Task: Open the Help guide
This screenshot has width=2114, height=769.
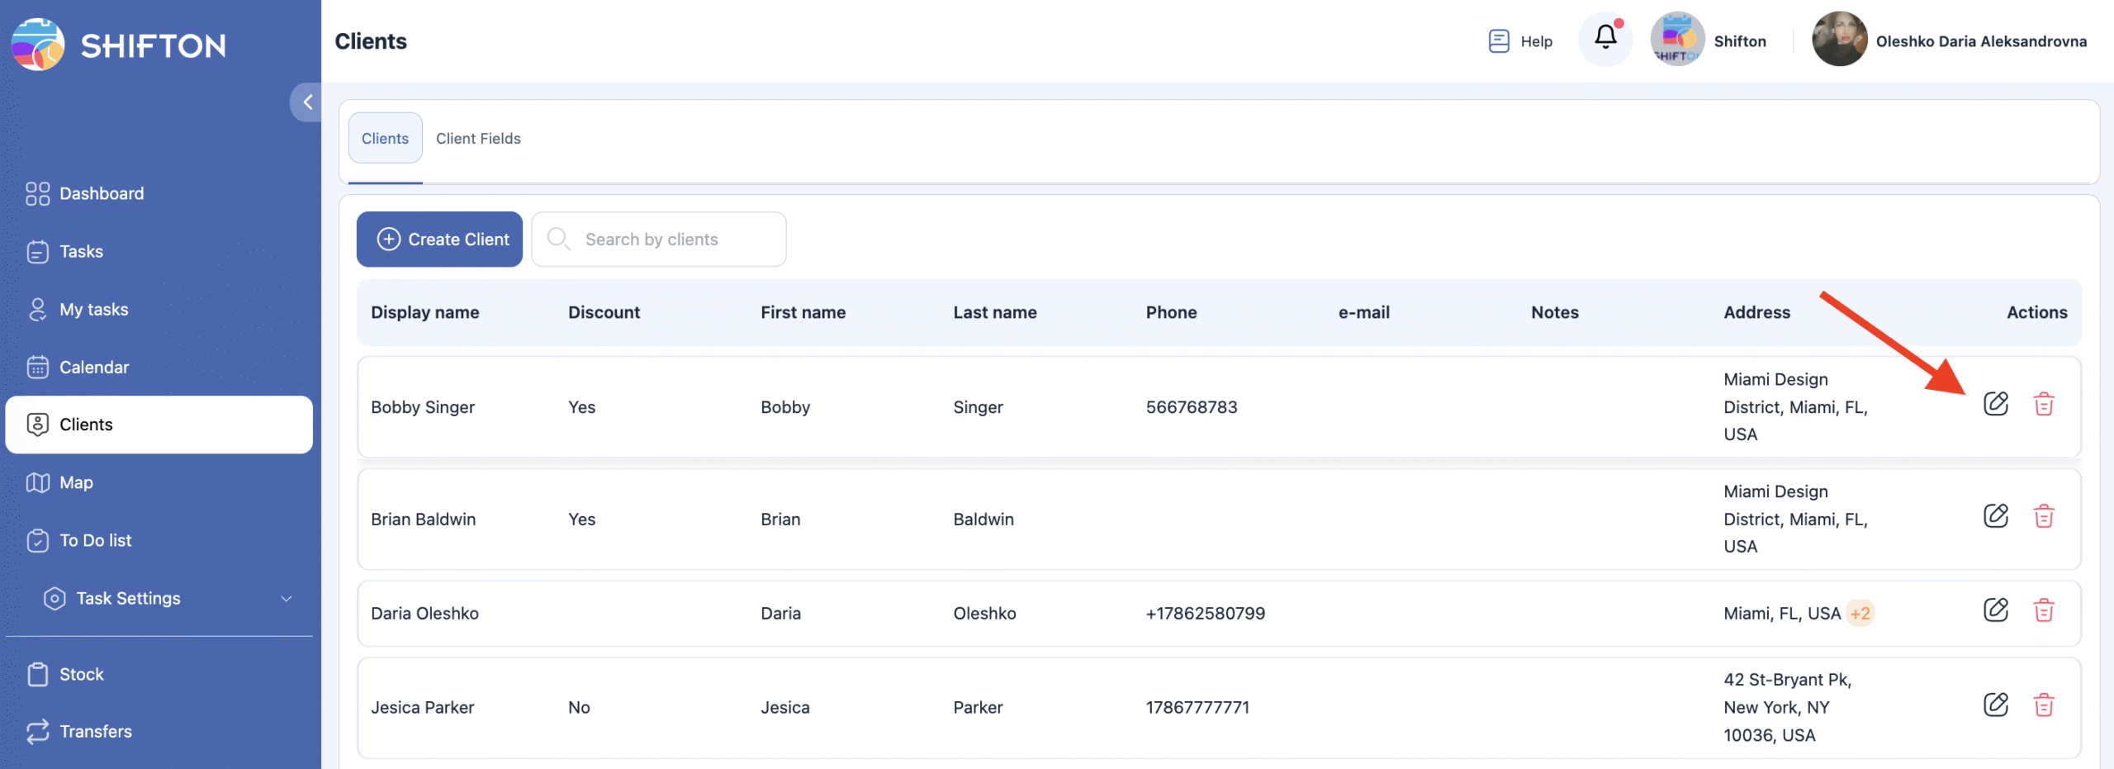Action: pyautogui.click(x=1519, y=41)
